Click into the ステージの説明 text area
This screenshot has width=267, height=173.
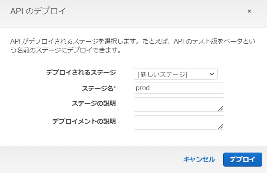176,104
